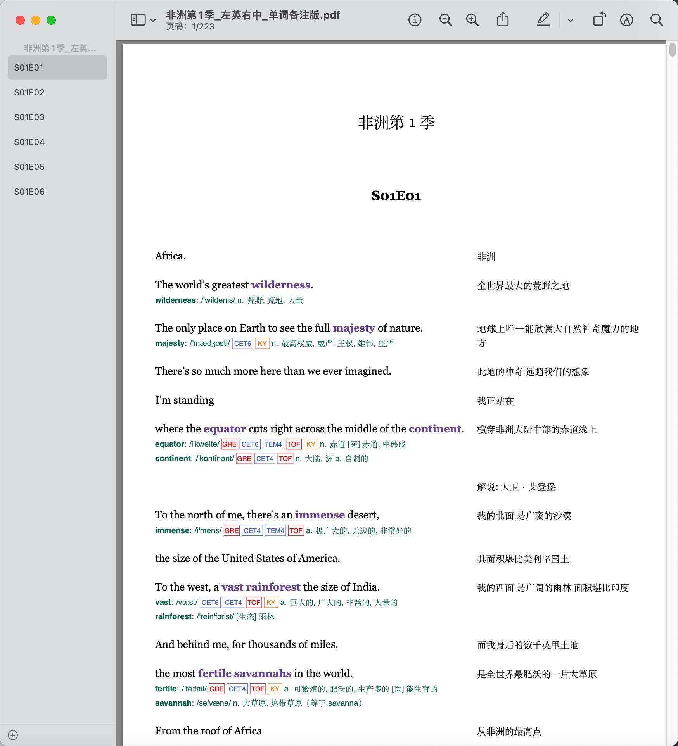678x746 pixels.
Task: Click the line Africa. at top
Action: pyautogui.click(x=170, y=256)
